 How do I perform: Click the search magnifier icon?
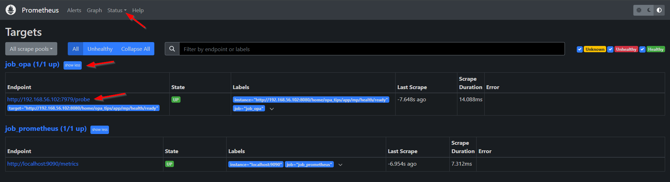pos(172,49)
